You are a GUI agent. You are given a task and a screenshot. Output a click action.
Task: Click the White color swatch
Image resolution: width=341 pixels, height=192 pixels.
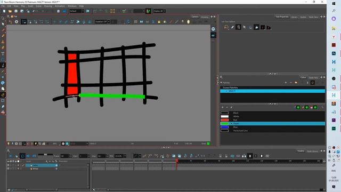coord(225,116)
